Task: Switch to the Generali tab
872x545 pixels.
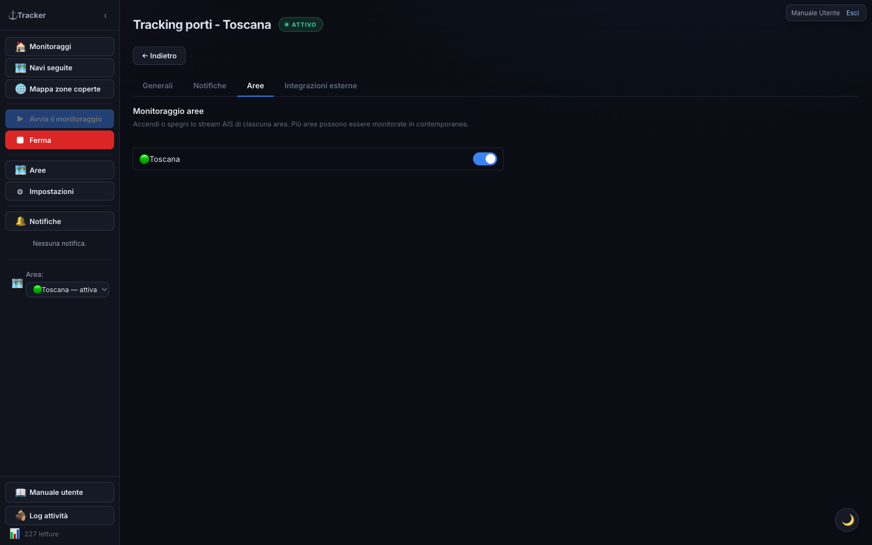Action: (158, 86)
